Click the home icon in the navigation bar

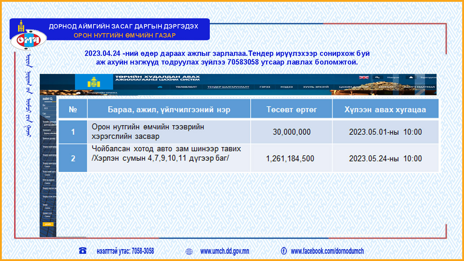tap(160, 87)
